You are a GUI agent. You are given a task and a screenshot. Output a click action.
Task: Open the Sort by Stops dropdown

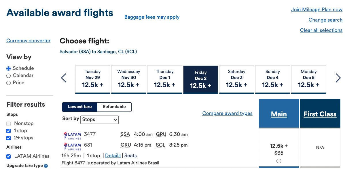tap(99, 120)
